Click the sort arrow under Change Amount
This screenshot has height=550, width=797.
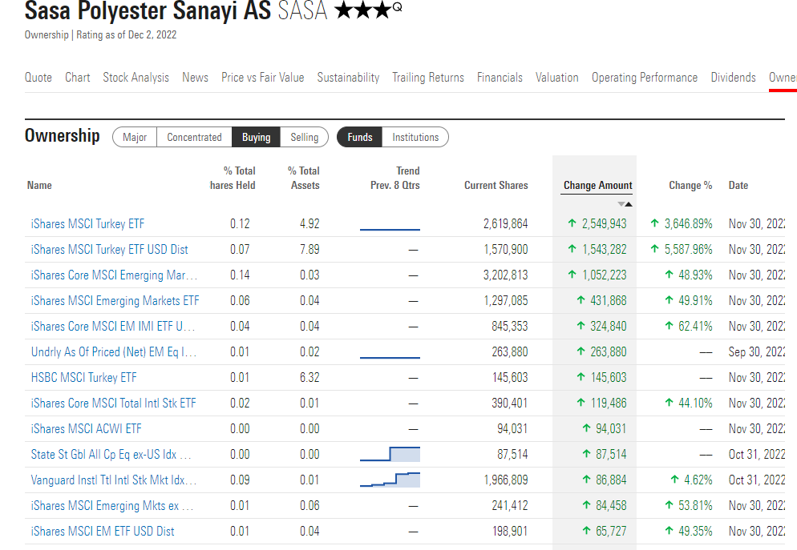625,204
